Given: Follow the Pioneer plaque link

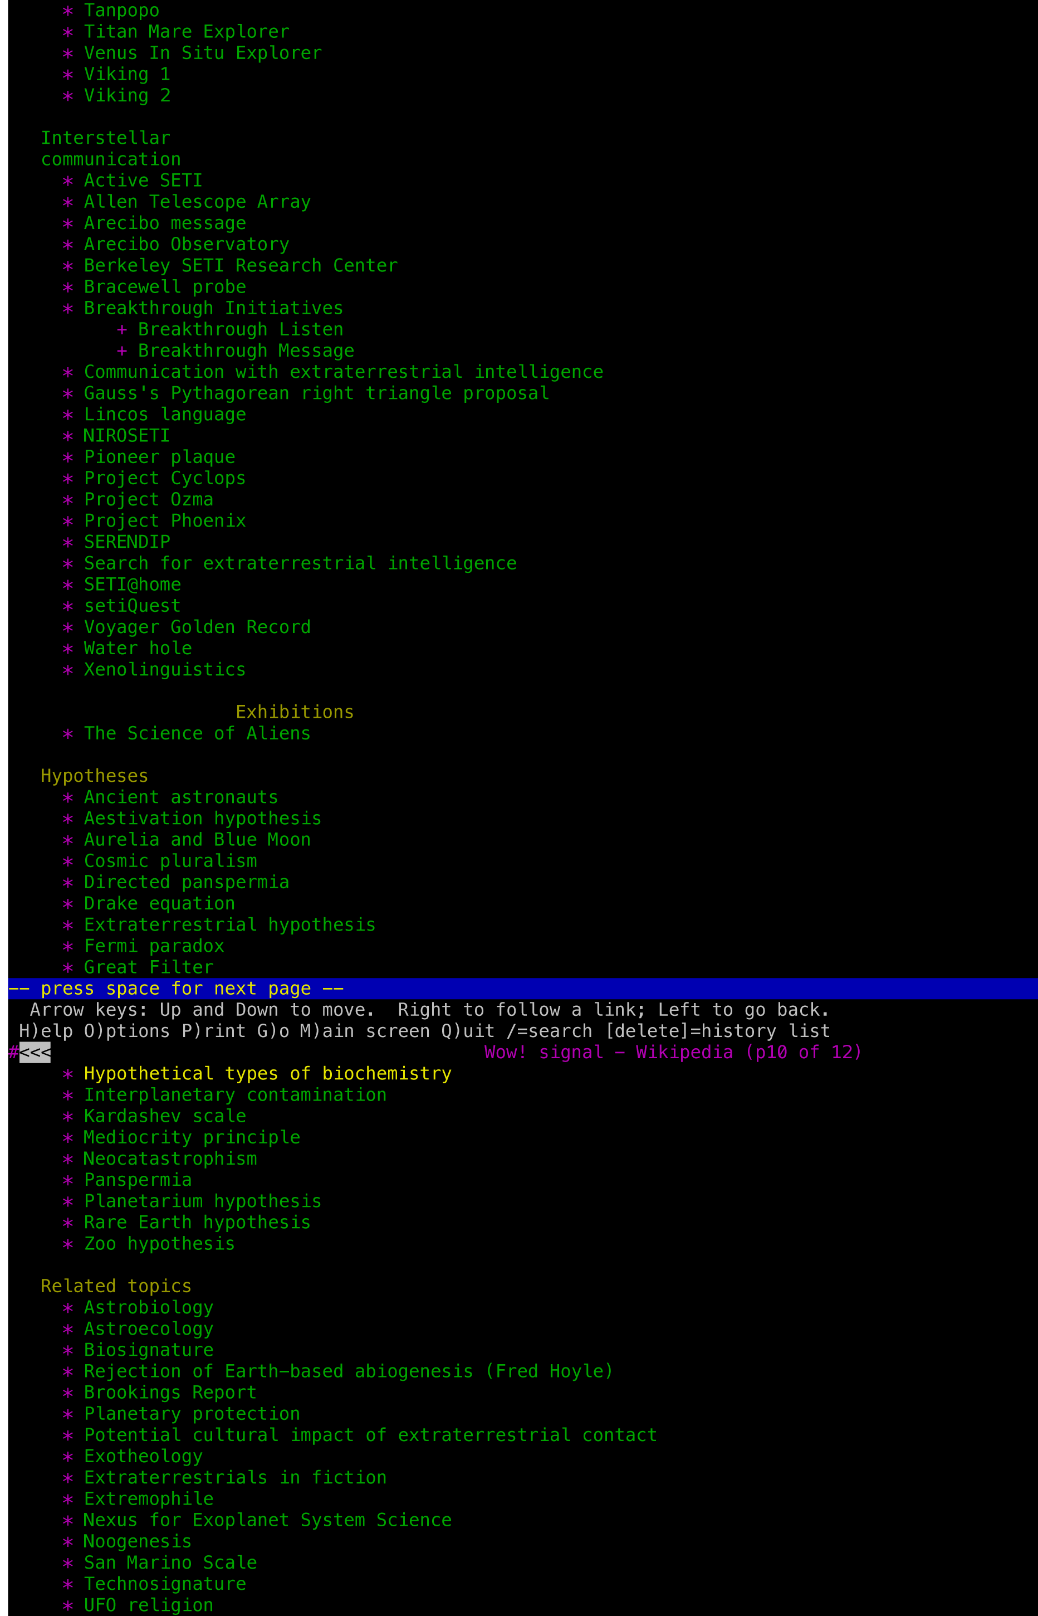Looking at the screenshot, I should (159, 456).
